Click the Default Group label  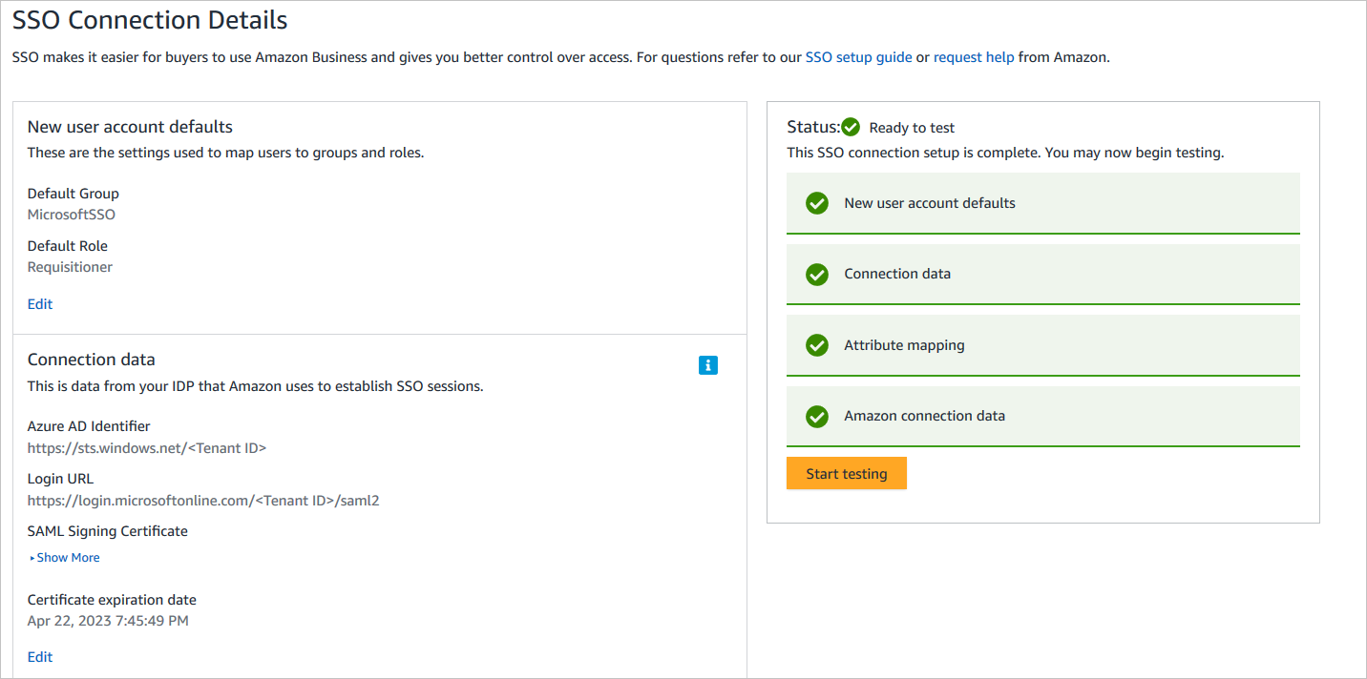click(x=74, y=194)
